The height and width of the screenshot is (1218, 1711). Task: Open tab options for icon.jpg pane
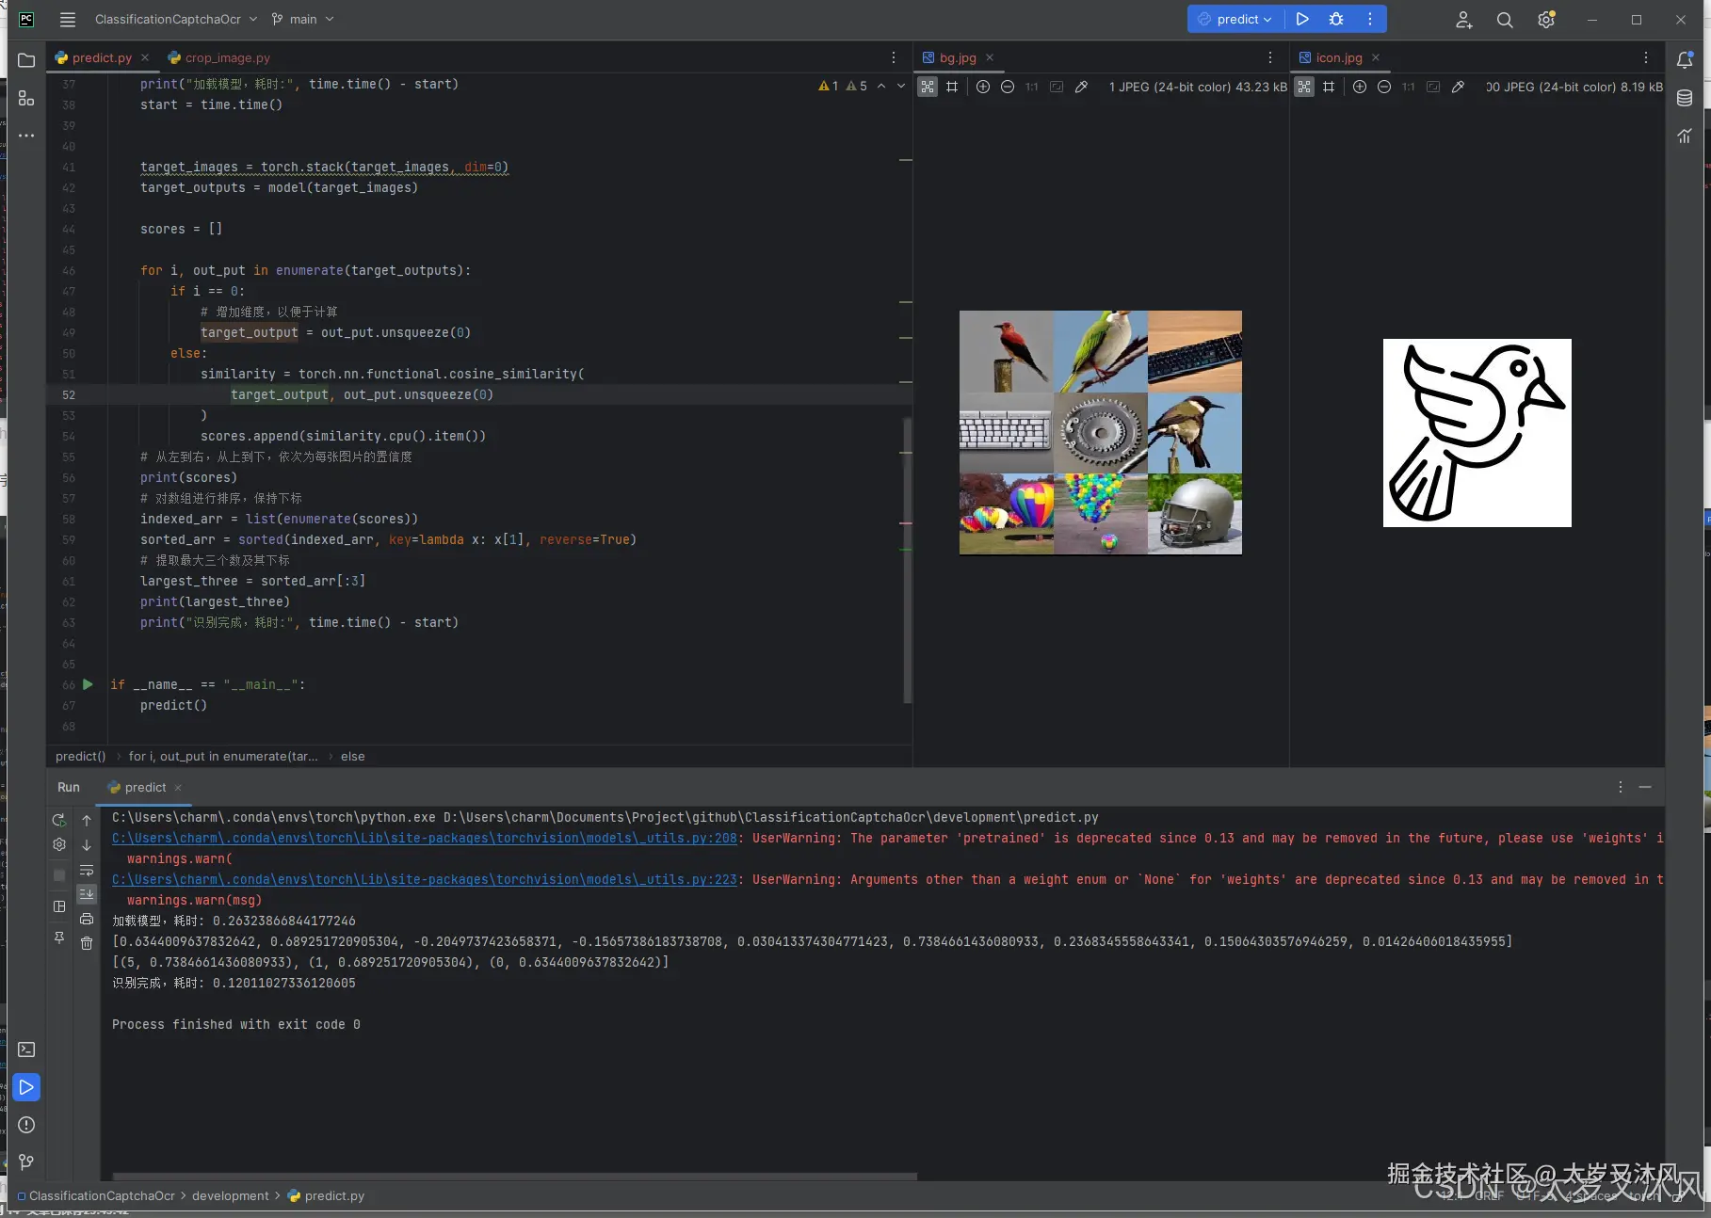[1646, 57]
